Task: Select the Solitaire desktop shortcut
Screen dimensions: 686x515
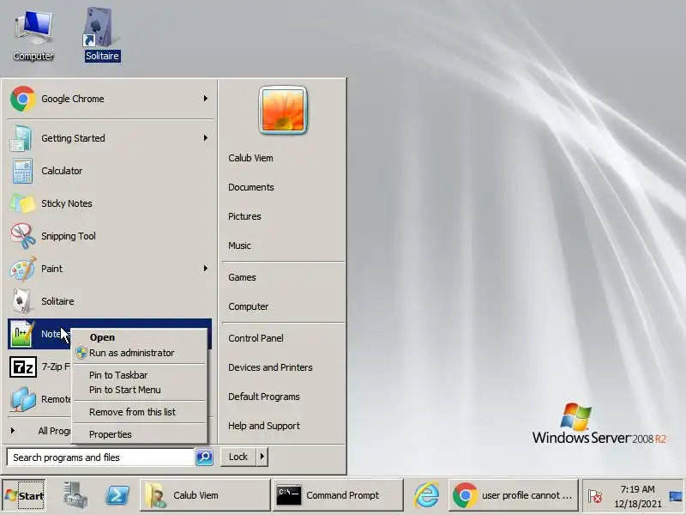Action: pyautogui.click(x=101, y=35)
